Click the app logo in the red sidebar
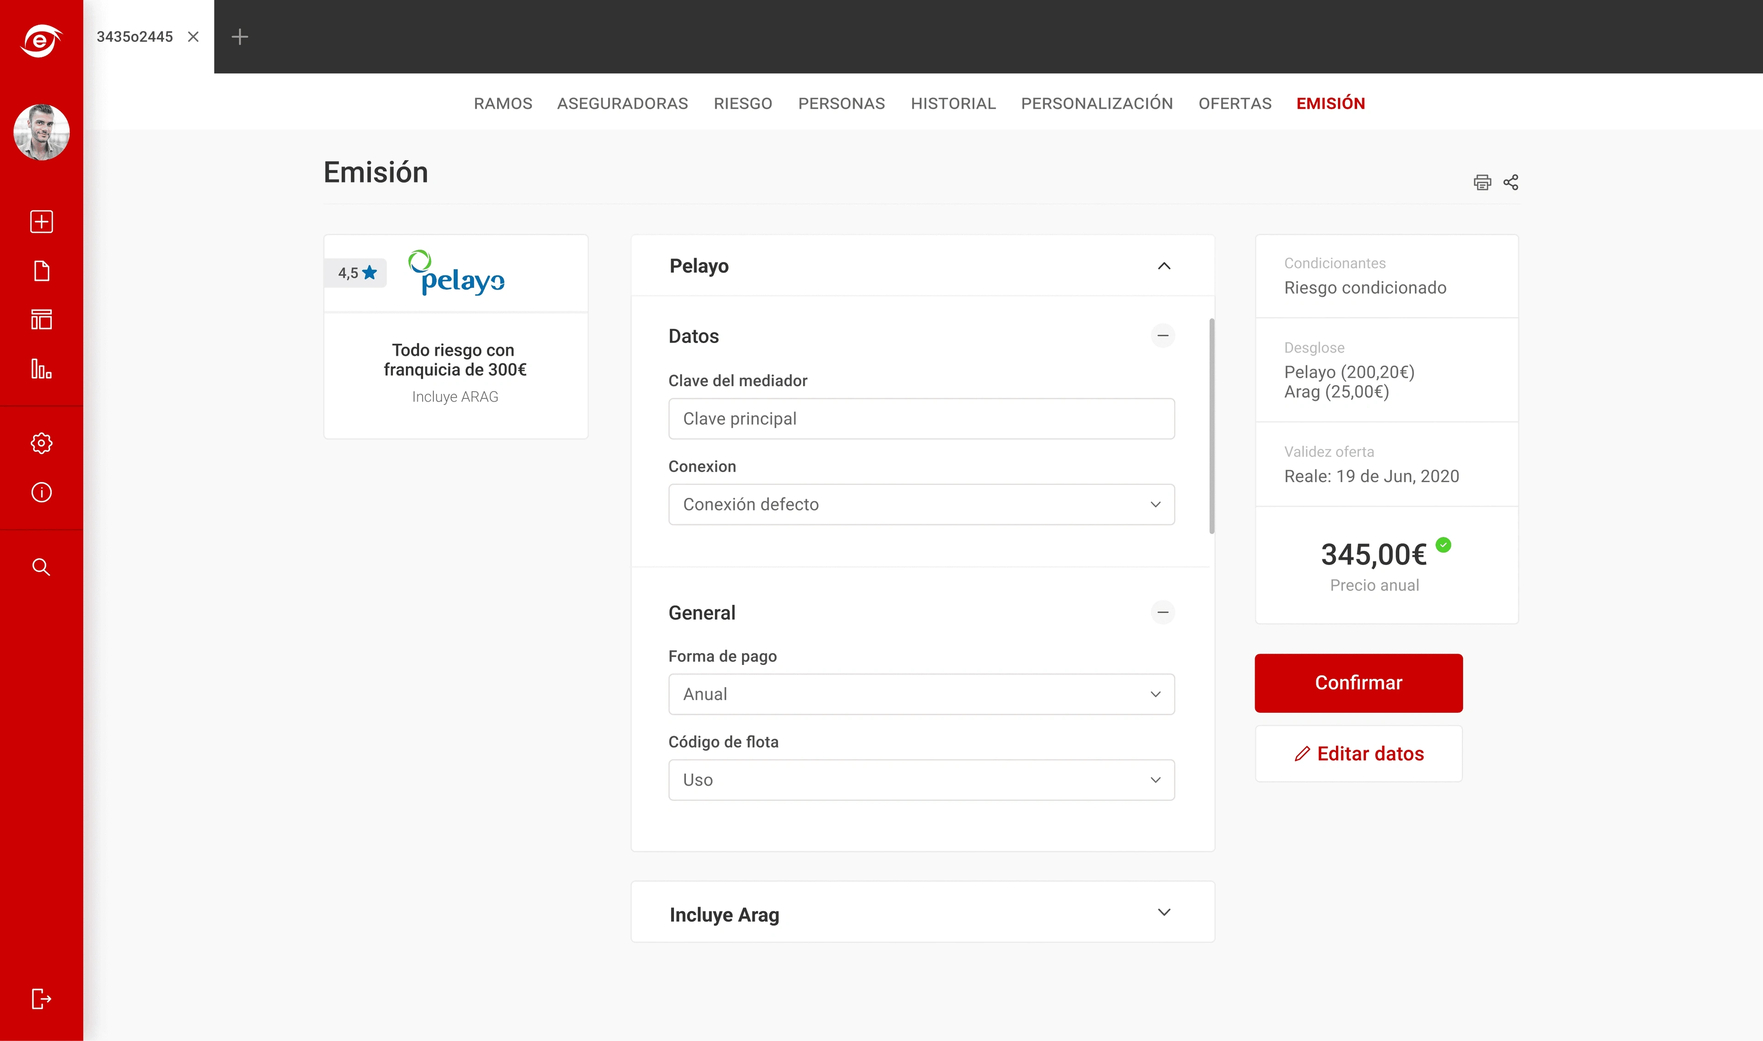1763x1041 pixels. [x=41, y=40]
